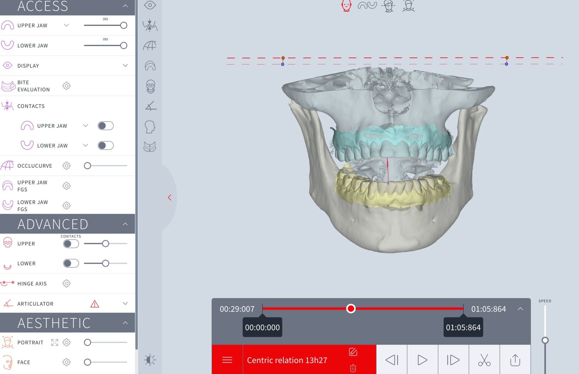Viewport: 579px width, 374px height.
Task: Click the eye display icon in vertical toolbar
Action: [150, 5]
